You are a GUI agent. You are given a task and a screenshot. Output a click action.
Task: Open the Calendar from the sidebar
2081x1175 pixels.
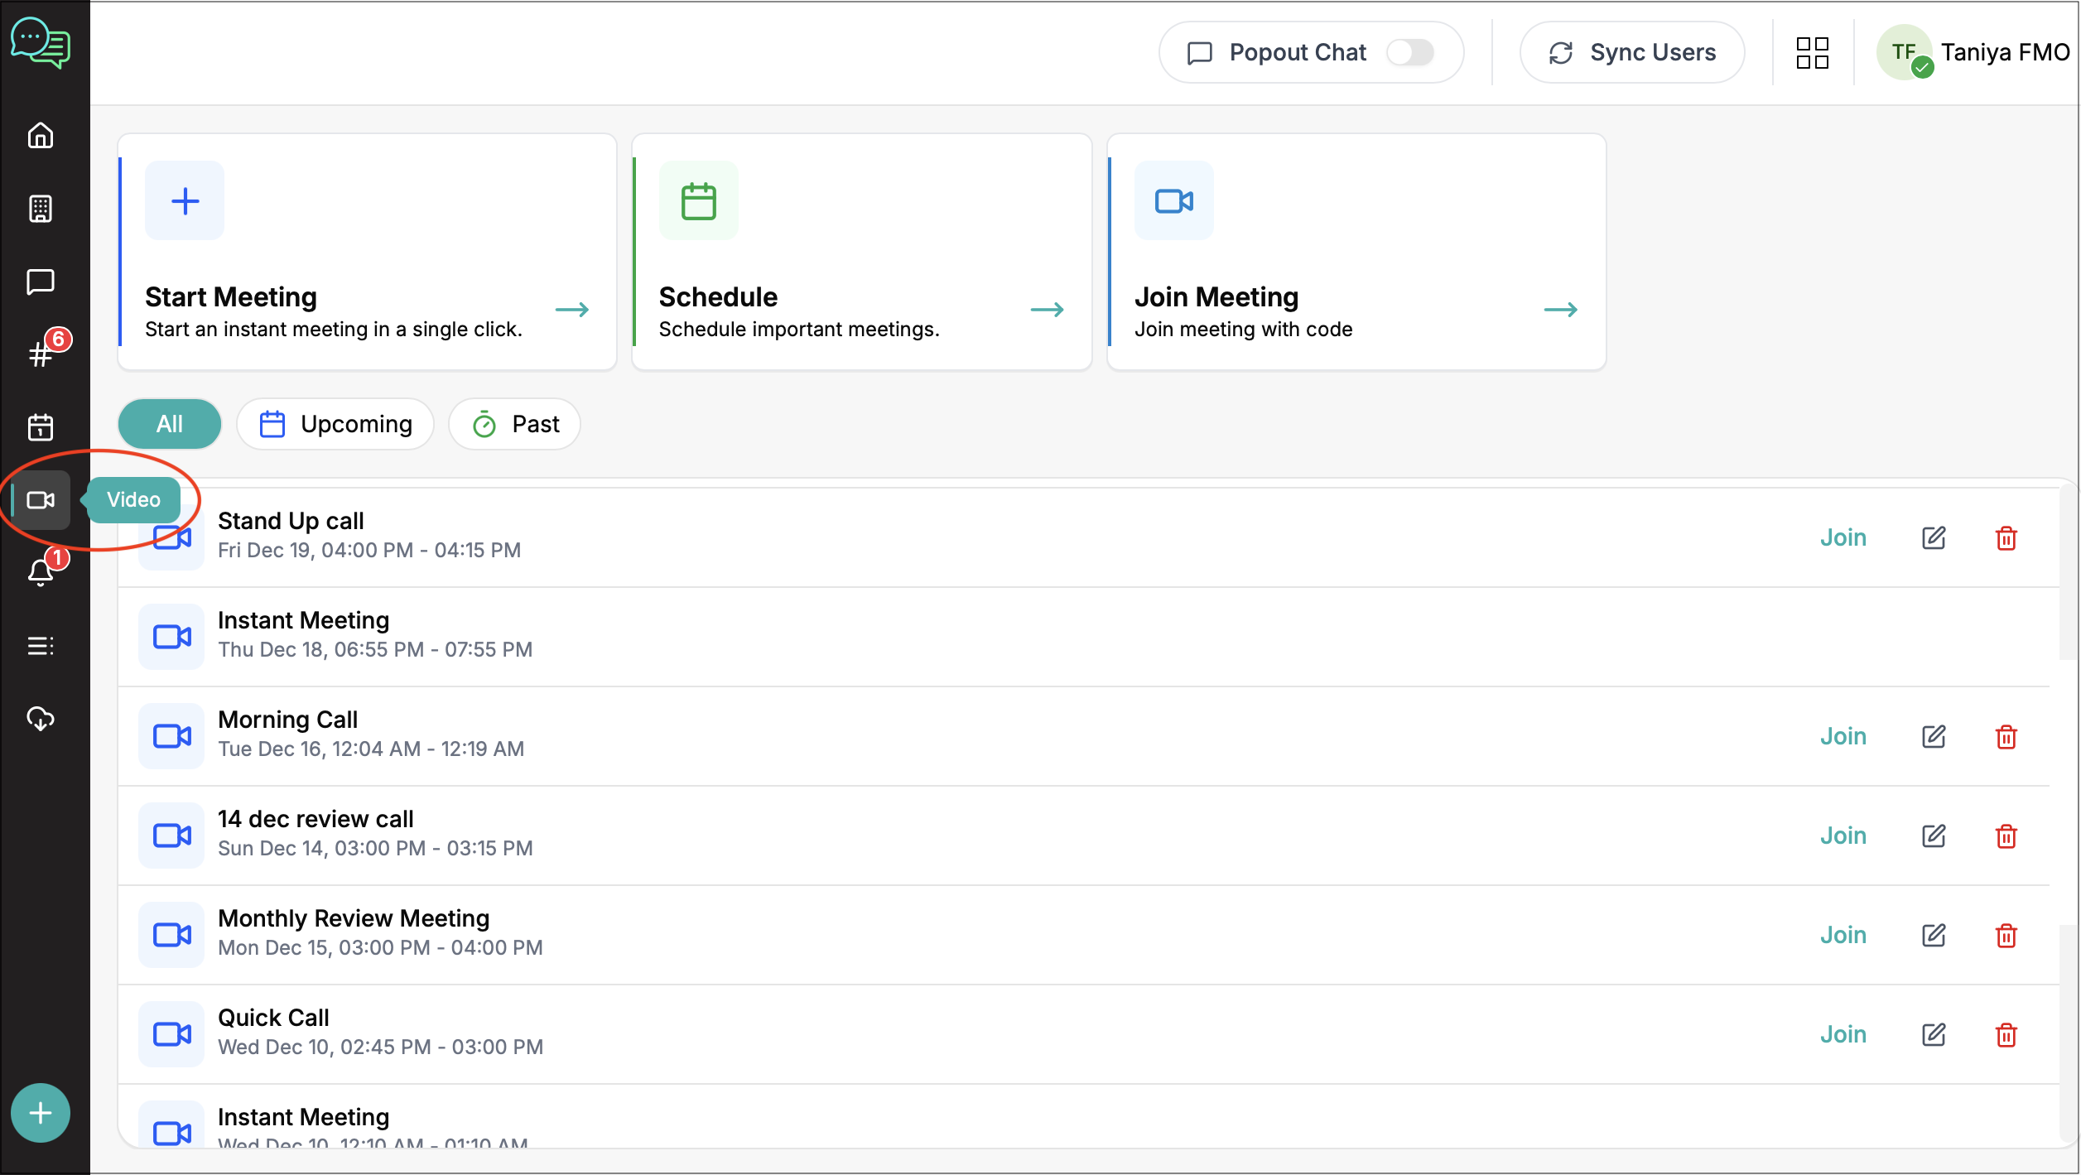[x=41, y=427]
